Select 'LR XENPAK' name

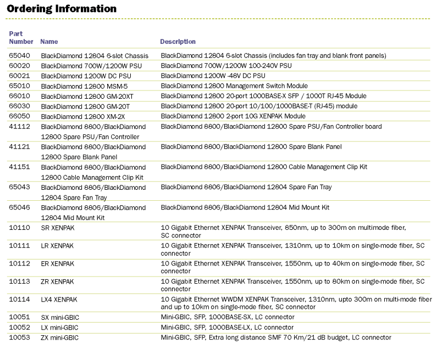[x=57, y=246]
